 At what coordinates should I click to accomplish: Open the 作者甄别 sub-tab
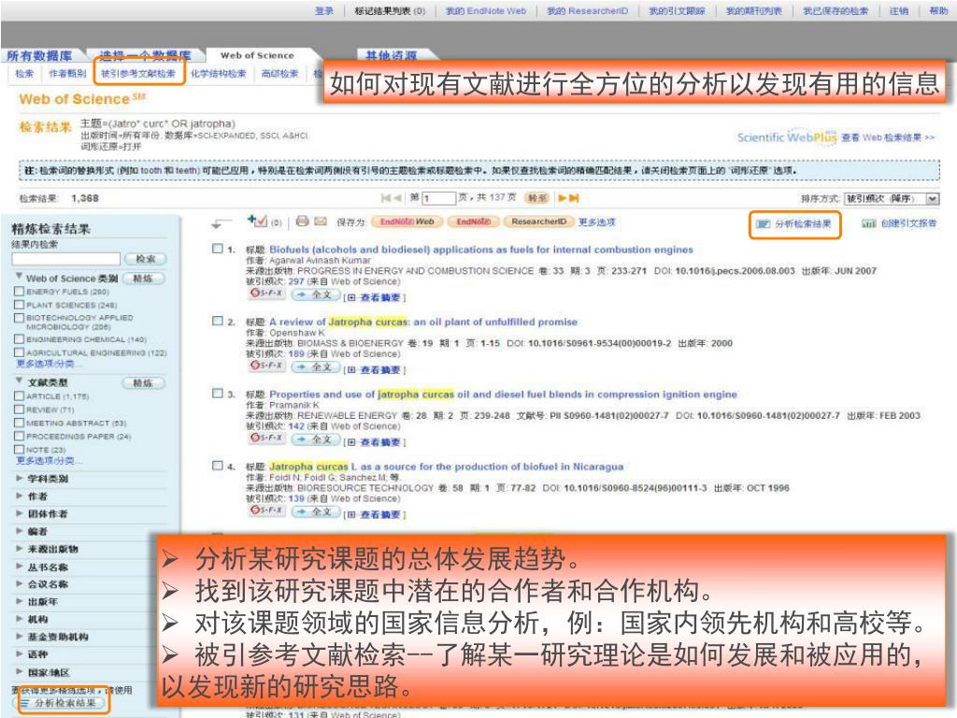pos(67,73)
